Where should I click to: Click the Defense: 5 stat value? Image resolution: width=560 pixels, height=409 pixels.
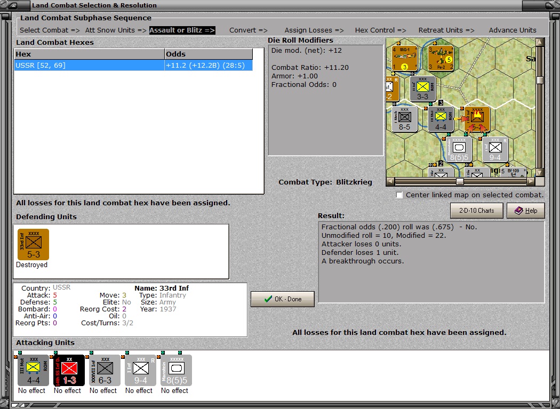55,302
